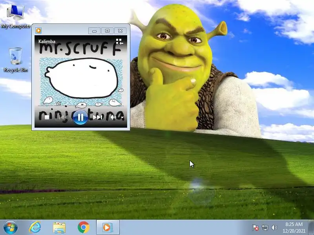This screenshot has height=235, width=314.
Task: Click Windows Media Player taskbar button
Action: coord(108,228)
